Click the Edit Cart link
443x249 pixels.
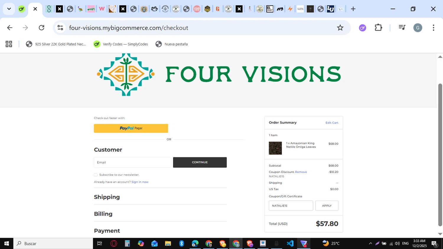coord(332,123)
